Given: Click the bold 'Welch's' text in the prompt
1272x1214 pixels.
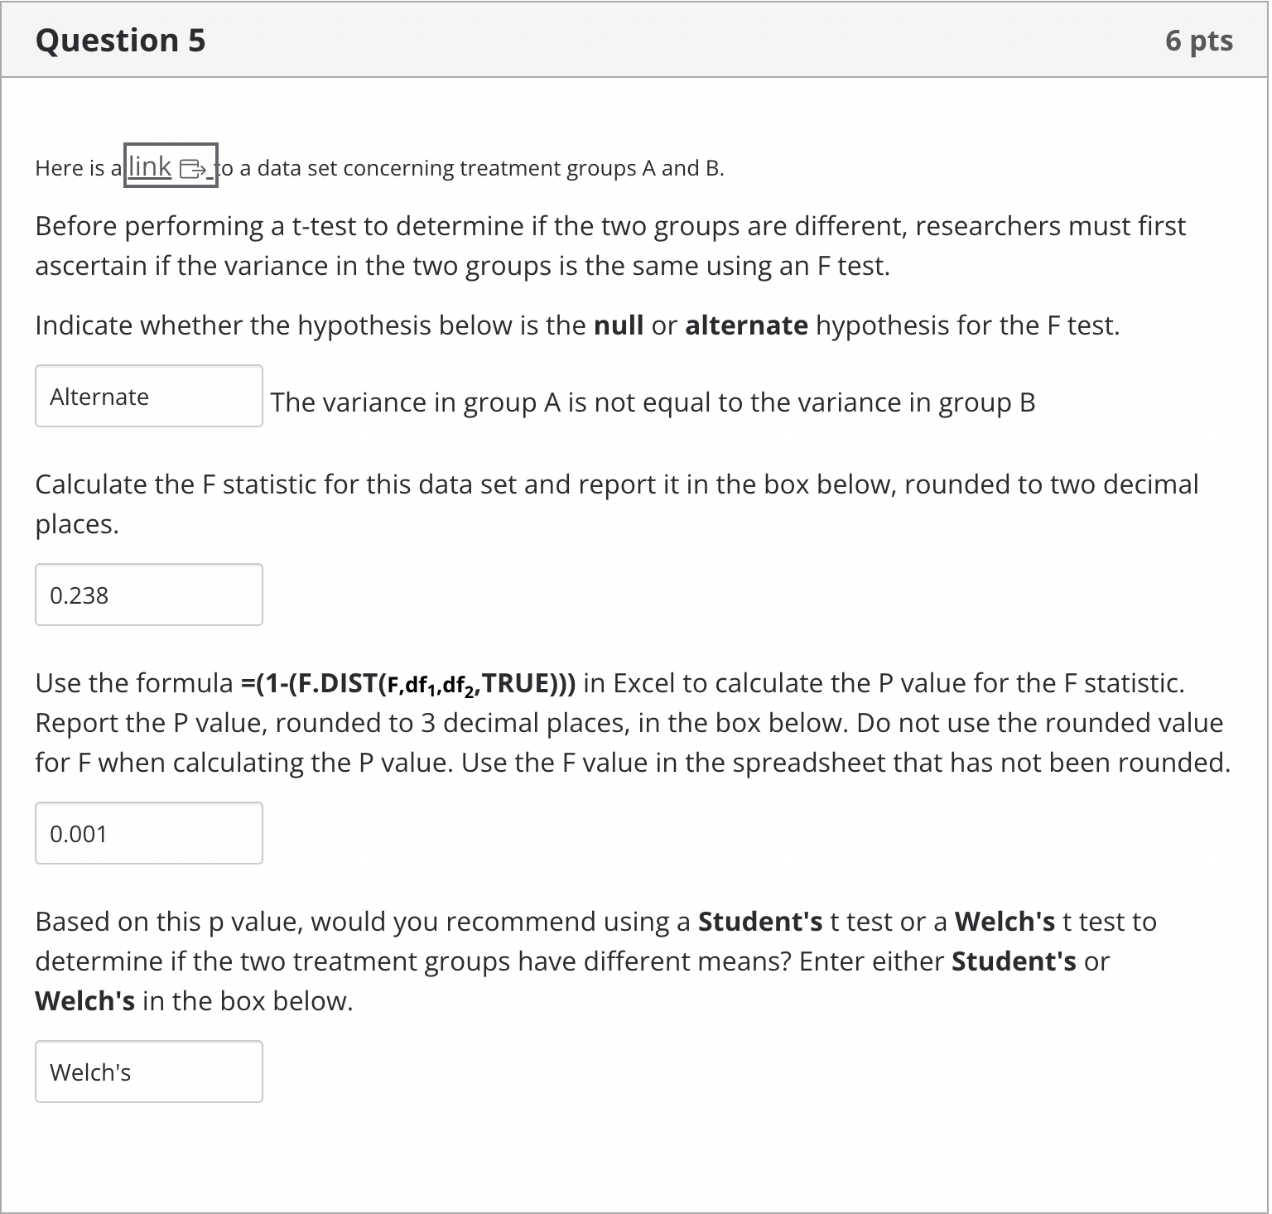Looking at the screenshot, I should (1003, 921).
